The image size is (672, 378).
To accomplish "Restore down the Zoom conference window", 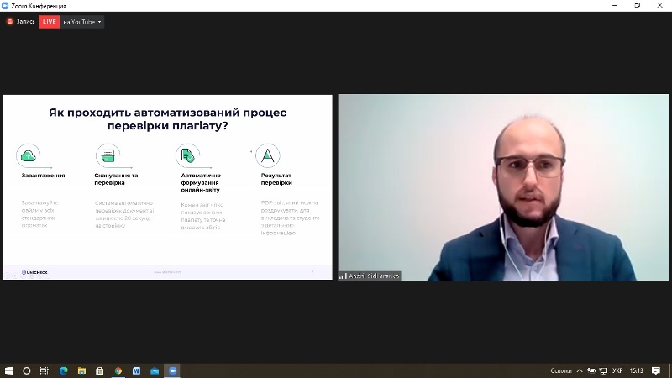I will pos(638,6).
